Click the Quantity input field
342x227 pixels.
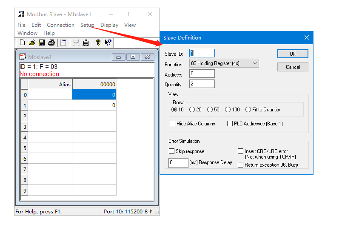202,84
